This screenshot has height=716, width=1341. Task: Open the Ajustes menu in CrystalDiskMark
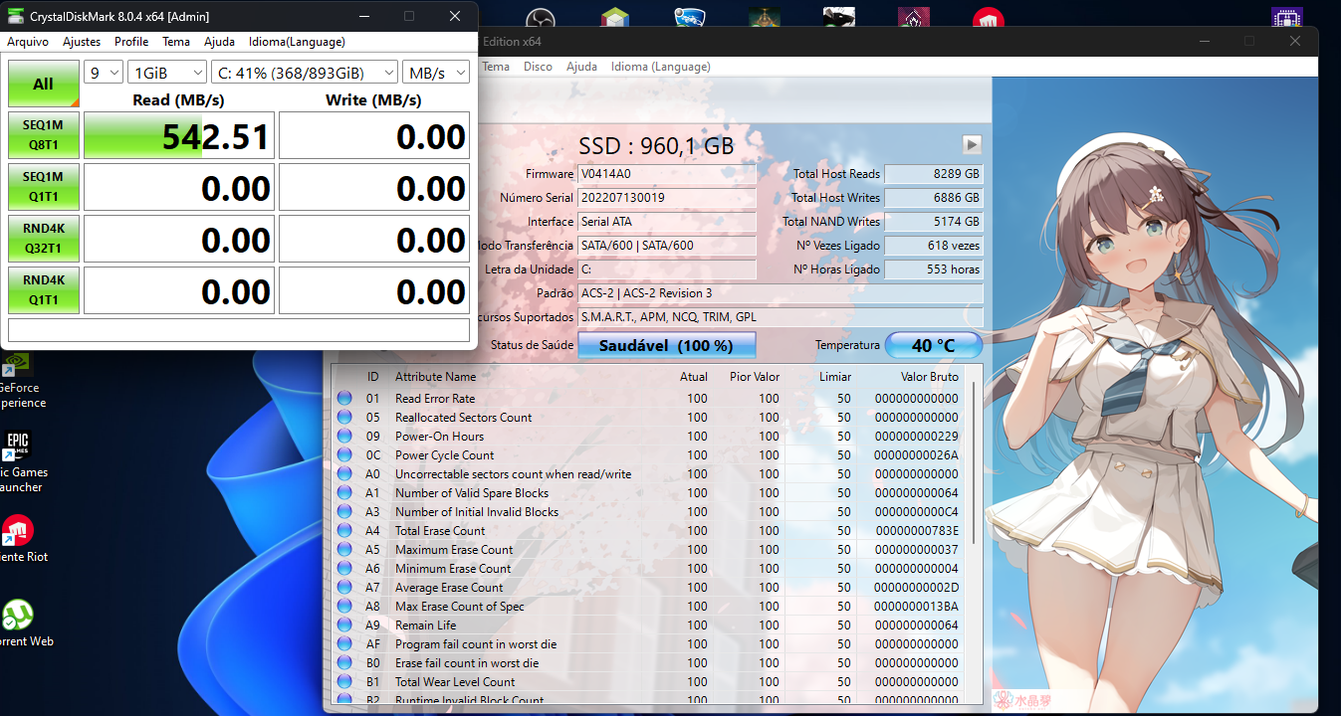[x=82, y=42]
